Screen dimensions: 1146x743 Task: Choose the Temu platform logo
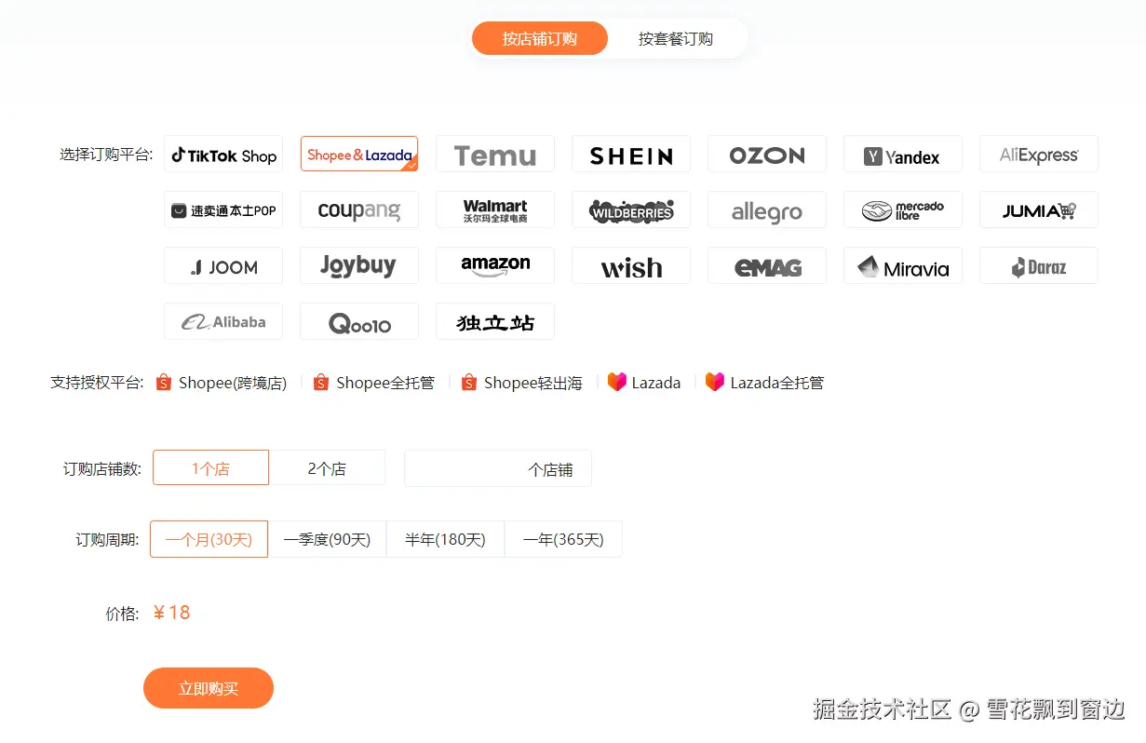pos(495,155)
